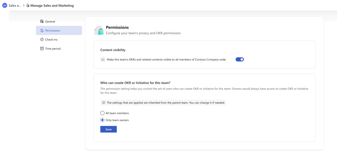337x158 pixels.
Task: Click the large Permissions padlock graphic
Action: (x=99, y=30)
